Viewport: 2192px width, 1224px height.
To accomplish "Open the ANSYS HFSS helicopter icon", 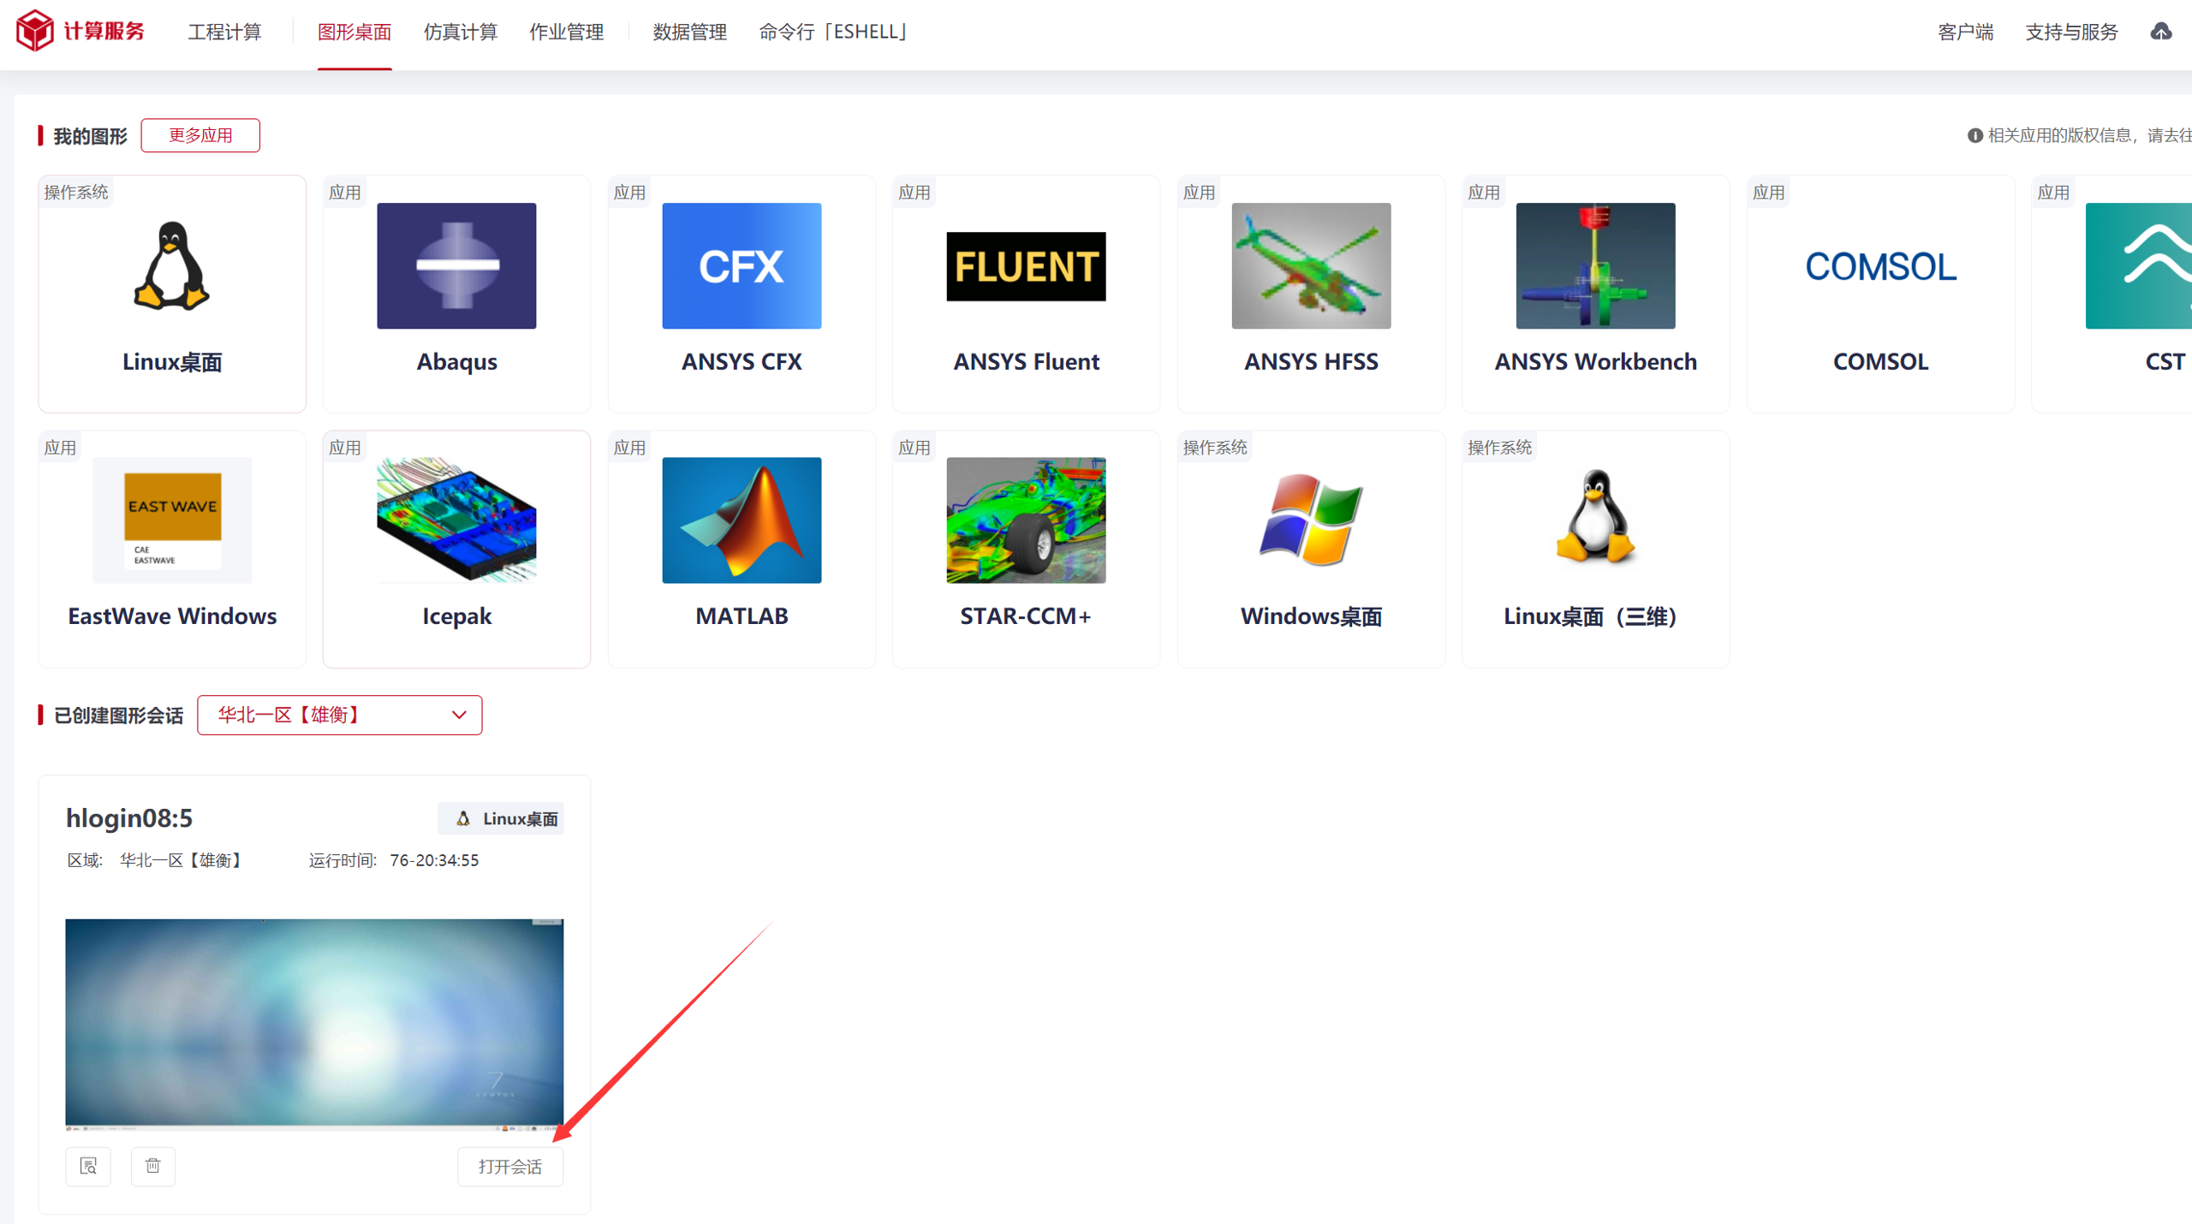I will coord(1311,265).
